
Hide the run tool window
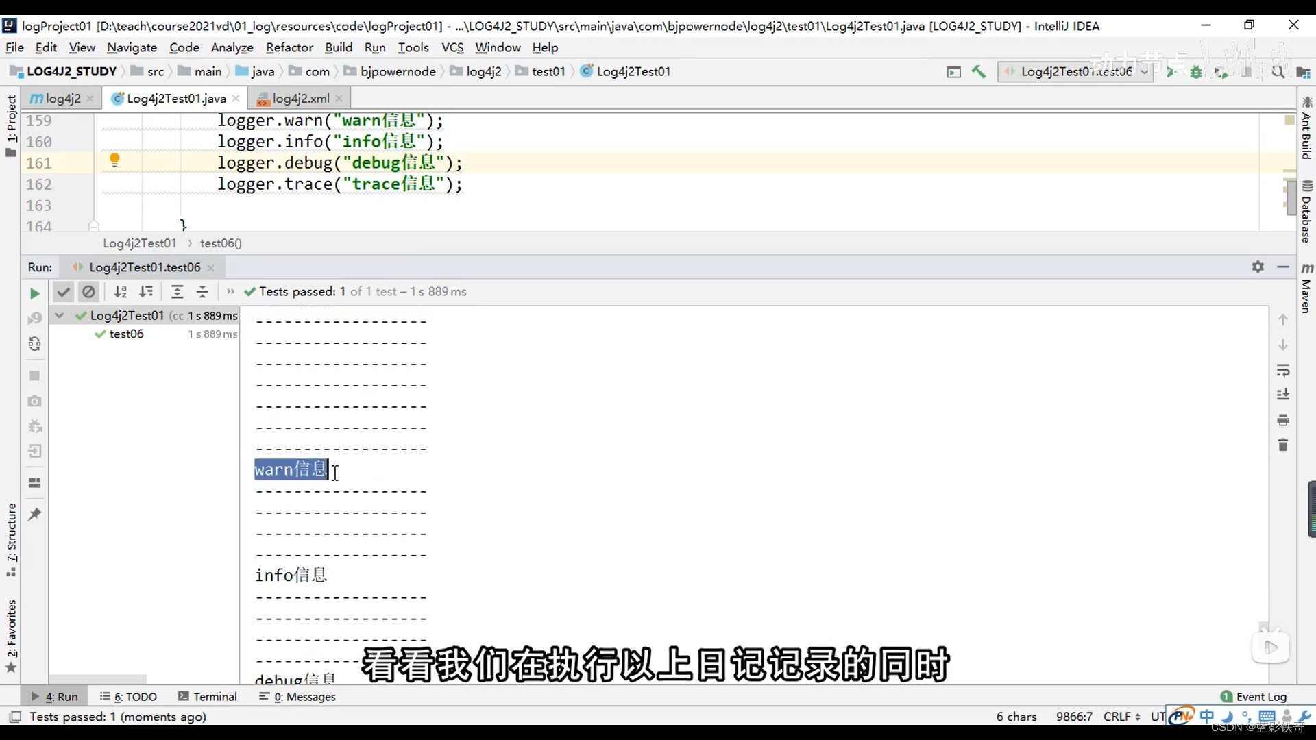coord(1283,267)
